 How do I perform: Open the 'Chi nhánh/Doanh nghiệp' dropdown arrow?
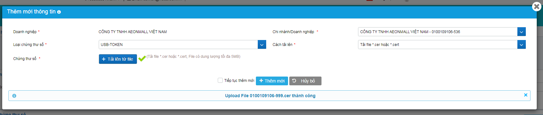tap(521, 32)
